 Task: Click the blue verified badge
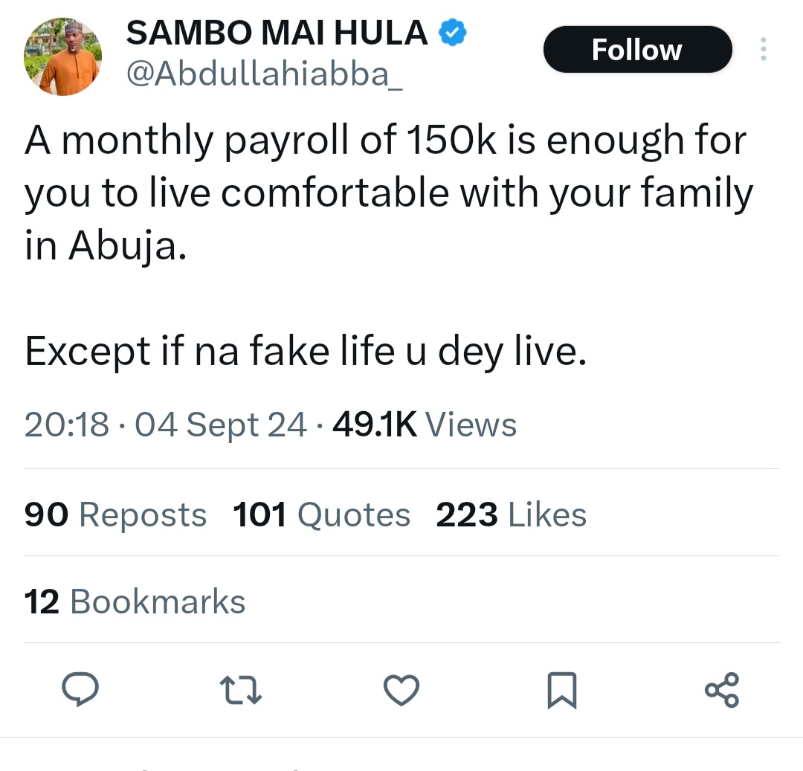click(452, 33)
